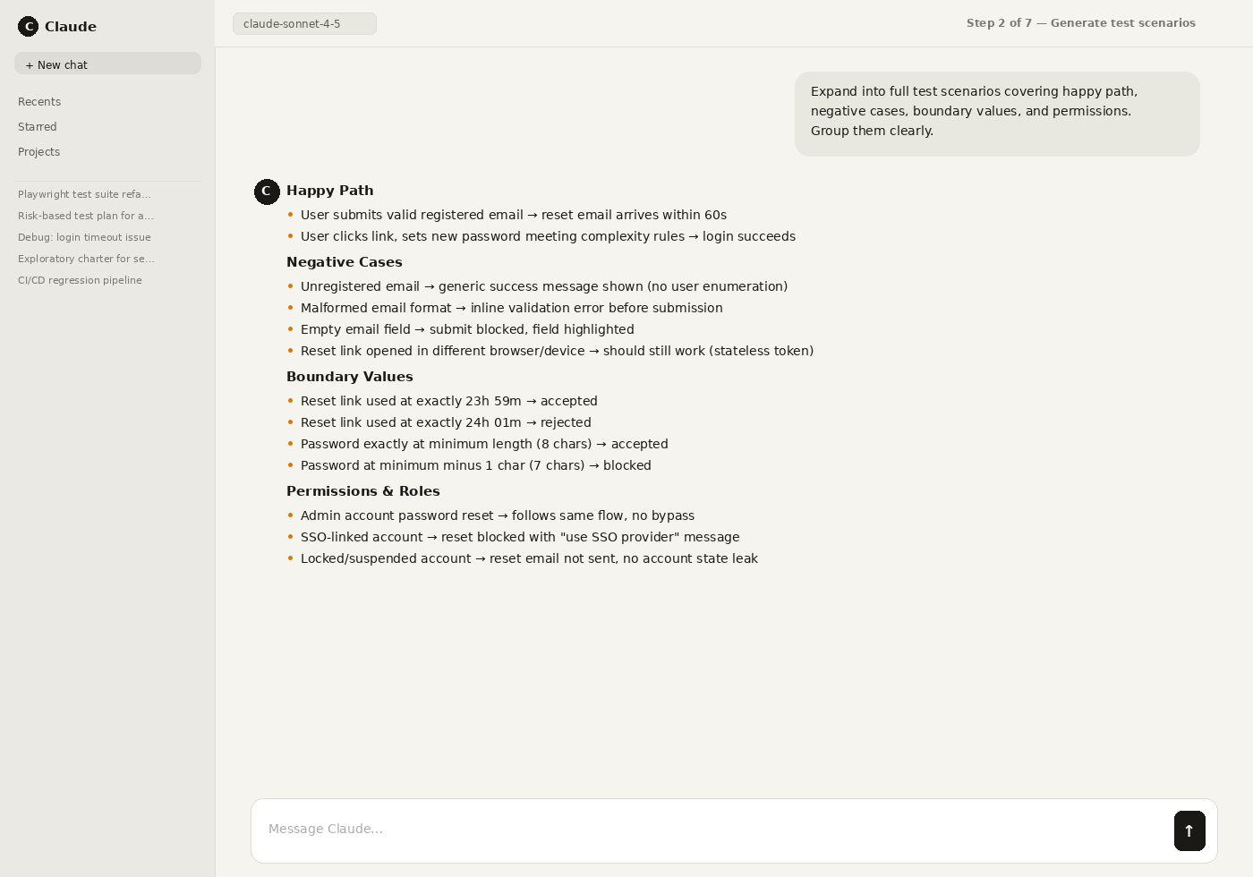Open the claude-sonnet-4-5 model selector

[304, 23]
